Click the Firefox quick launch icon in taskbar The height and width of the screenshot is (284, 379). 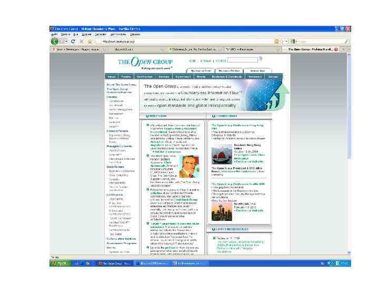(88, 263)
